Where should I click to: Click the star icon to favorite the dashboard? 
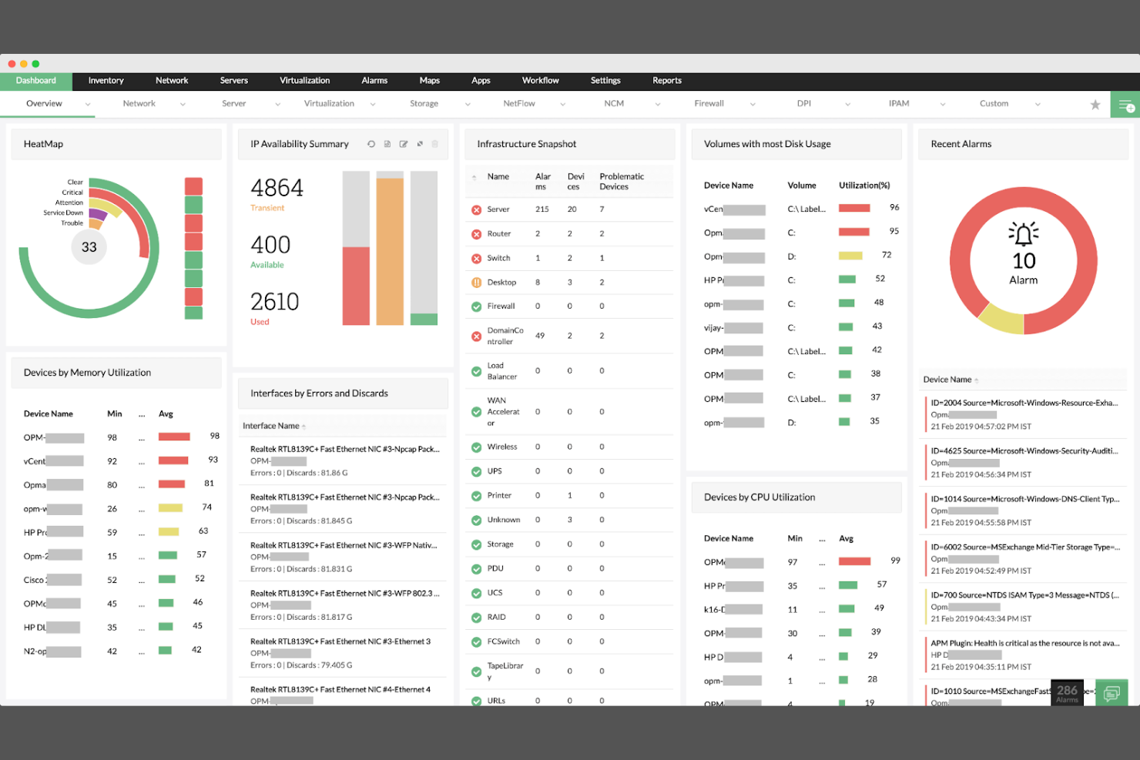[x=1095, y=104]
